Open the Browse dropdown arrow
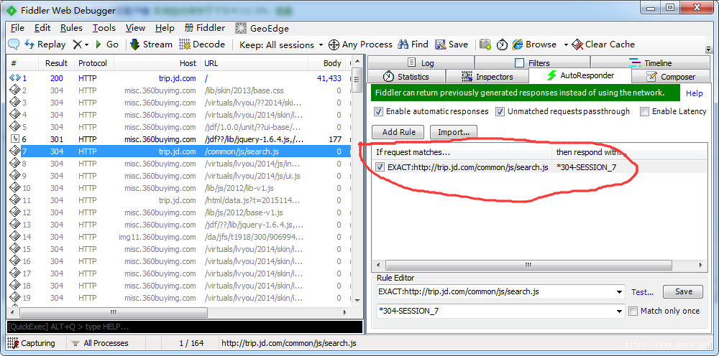Image resolution: width=719 pixels, height=356 pixels. [x=566, y=44]
